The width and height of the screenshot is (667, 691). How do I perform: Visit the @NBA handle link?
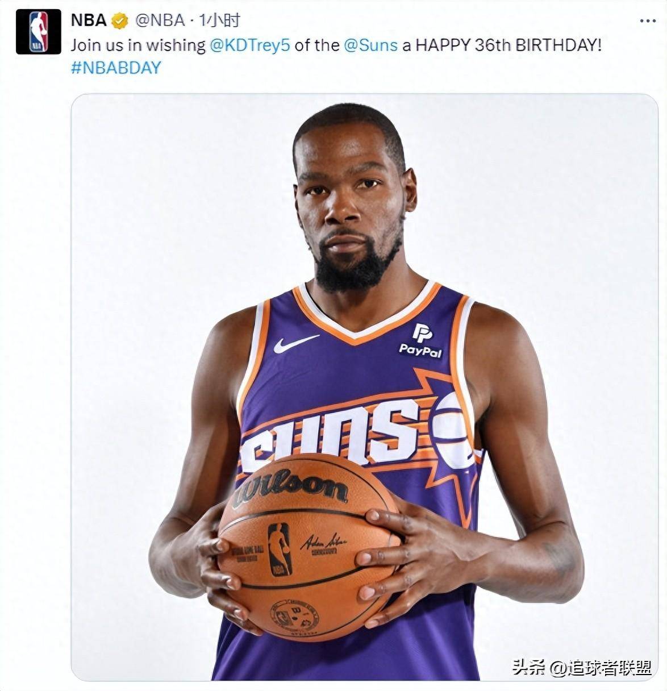[161, 21]
